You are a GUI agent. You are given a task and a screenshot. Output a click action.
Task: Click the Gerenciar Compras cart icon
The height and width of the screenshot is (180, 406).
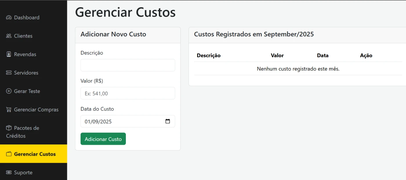pyautogui.click(x=9, y=110)
